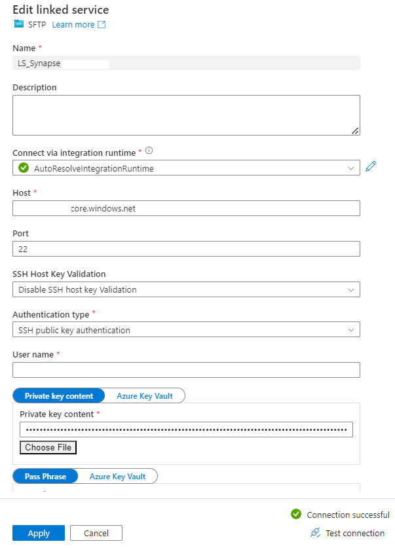395x548 pixels.
Task: Apply the linked service changes
Action: pyautogui.click(x=38, y=533)
